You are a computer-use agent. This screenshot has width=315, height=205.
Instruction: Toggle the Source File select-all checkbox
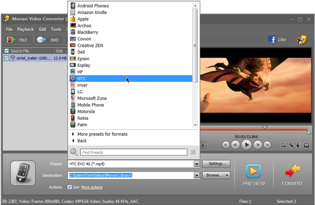[x=6, y=51]
